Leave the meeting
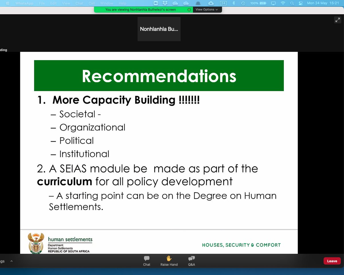Viewport: 344px width, 275px height. coord(332,261)
